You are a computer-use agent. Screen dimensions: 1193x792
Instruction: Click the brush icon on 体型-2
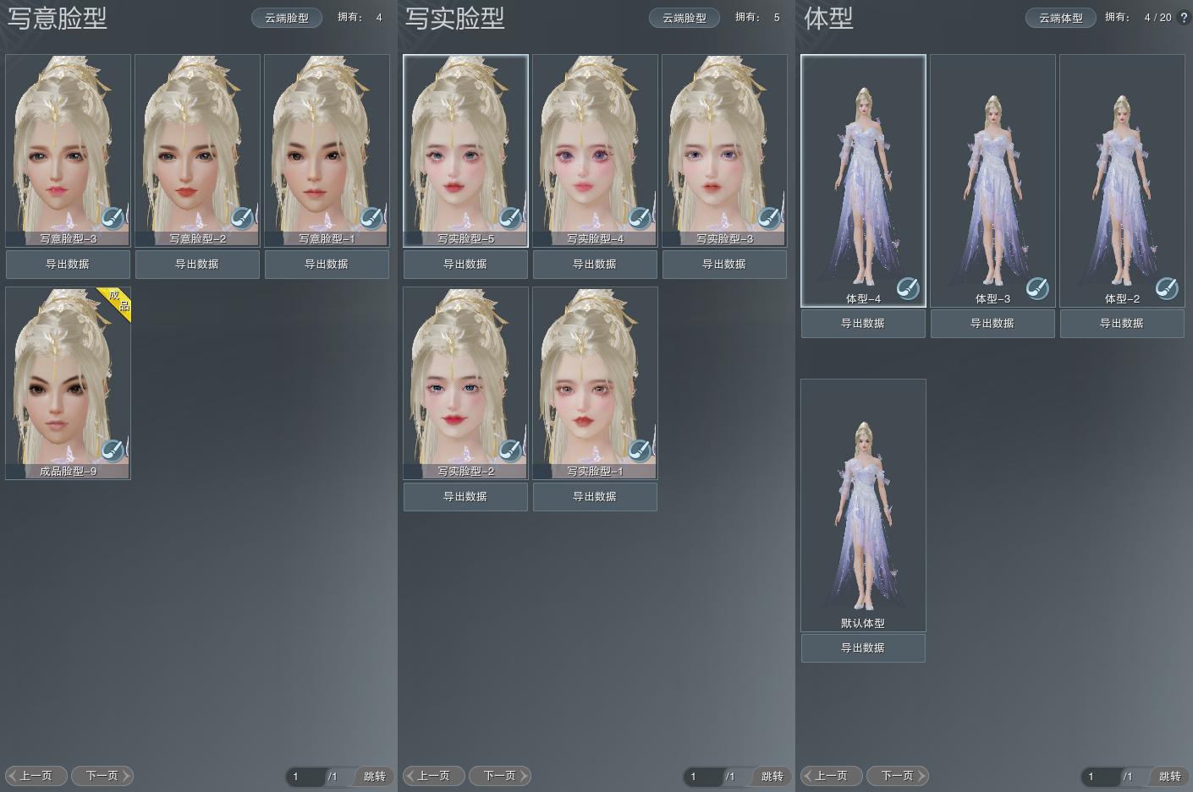[1167, 288]
